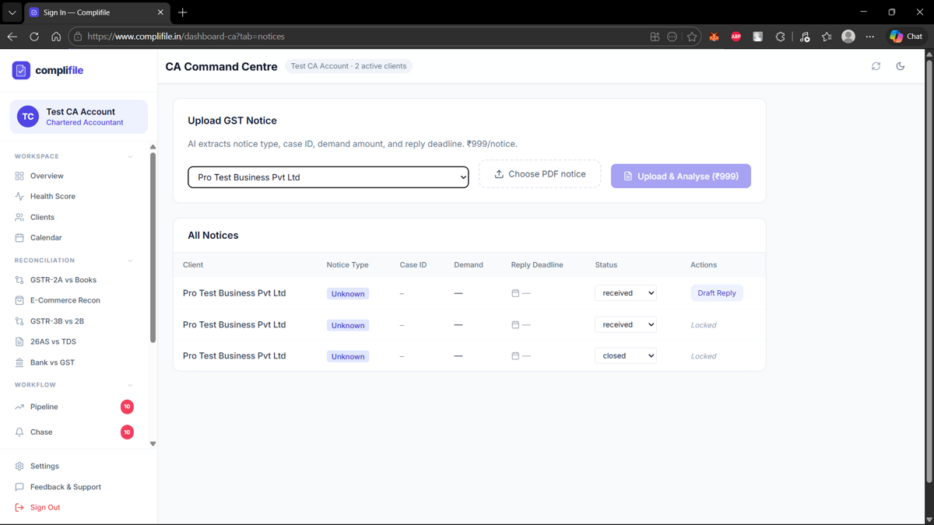Click calendar icon in closed row
934x525 pixels.
(515, 355)
